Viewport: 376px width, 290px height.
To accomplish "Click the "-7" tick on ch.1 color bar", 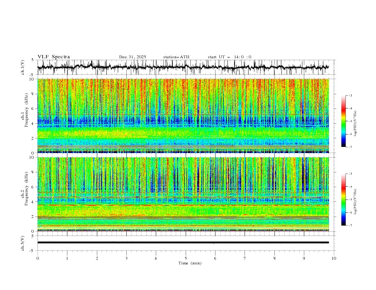I will [350, 147].
